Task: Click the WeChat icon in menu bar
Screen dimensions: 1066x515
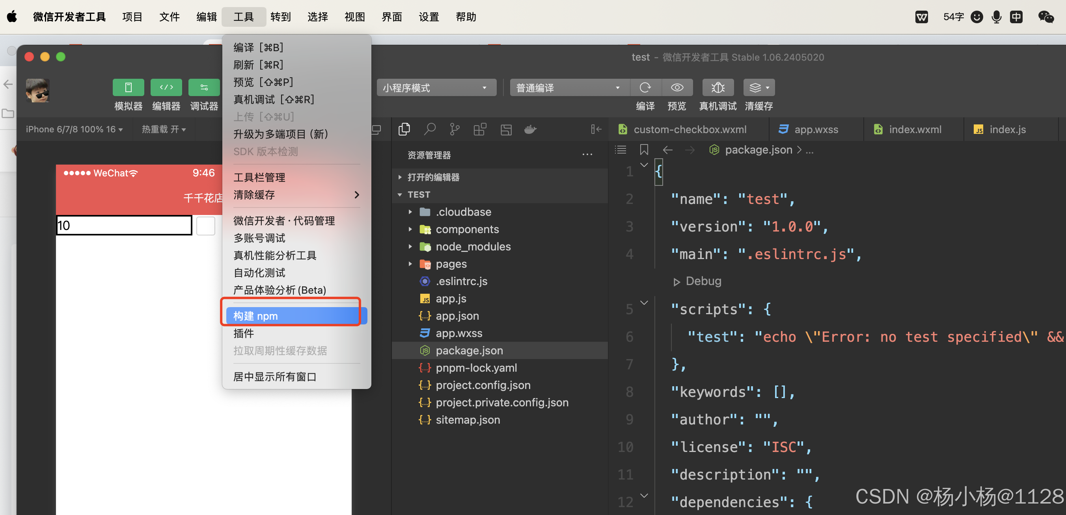Action: [1046, 17]
